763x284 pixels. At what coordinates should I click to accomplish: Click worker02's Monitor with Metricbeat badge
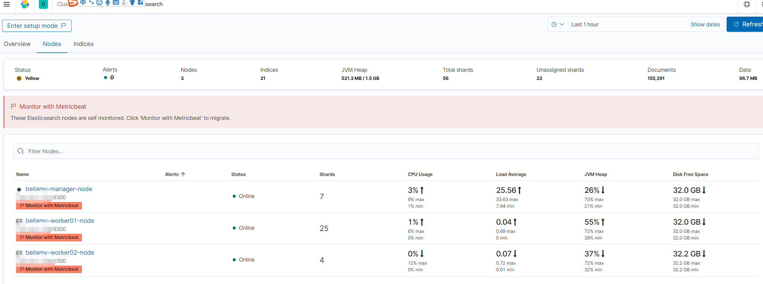pyautogui.click(x=49, y=269)
